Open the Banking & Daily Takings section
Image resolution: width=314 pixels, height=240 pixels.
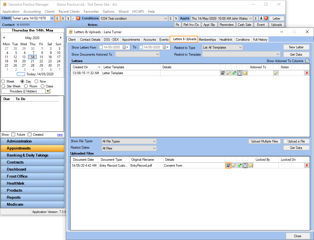(x=27, y=155)
